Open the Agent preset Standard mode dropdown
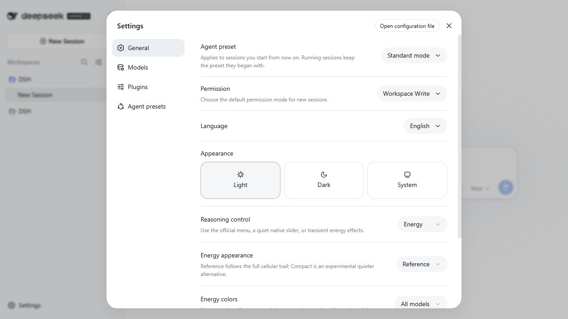 pos(414,55)
